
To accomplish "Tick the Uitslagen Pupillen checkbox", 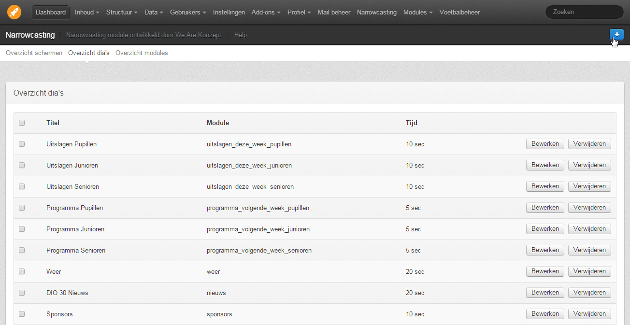I will (x=22, y=144).
